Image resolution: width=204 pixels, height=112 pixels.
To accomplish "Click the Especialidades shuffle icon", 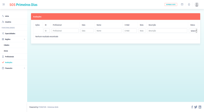I will pos(3,33).
